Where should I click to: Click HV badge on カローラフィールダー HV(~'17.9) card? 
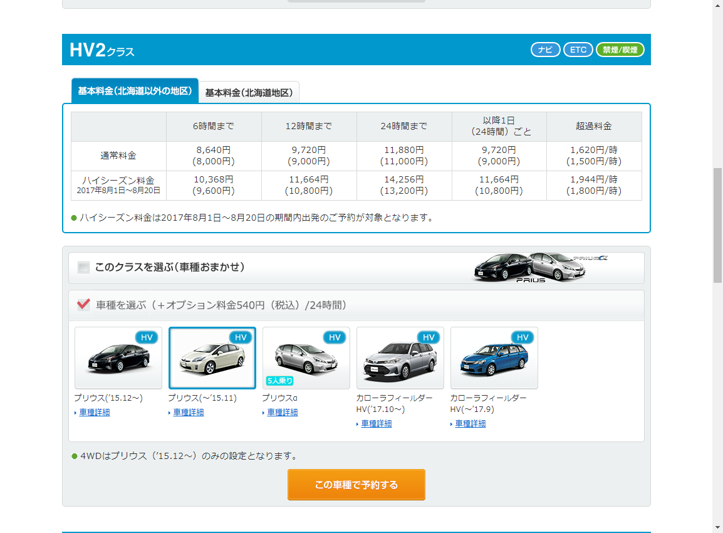pos(523,337)
